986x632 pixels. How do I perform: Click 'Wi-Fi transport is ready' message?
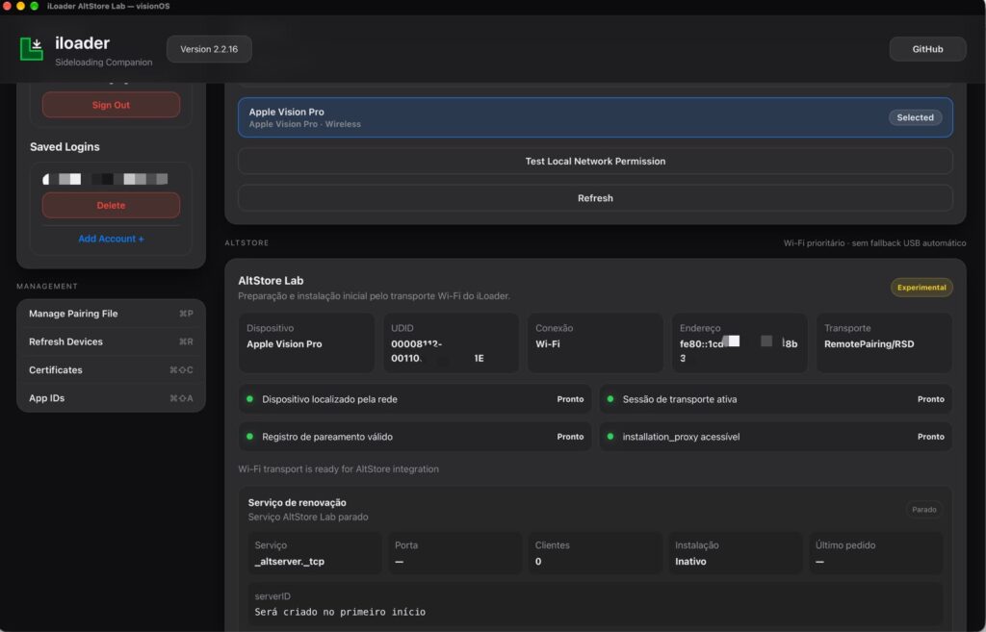click(338, 468)
